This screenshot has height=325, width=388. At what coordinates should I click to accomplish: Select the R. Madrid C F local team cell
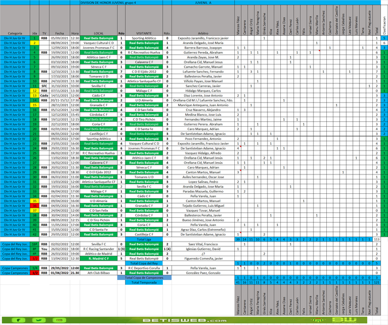point(98,258)
